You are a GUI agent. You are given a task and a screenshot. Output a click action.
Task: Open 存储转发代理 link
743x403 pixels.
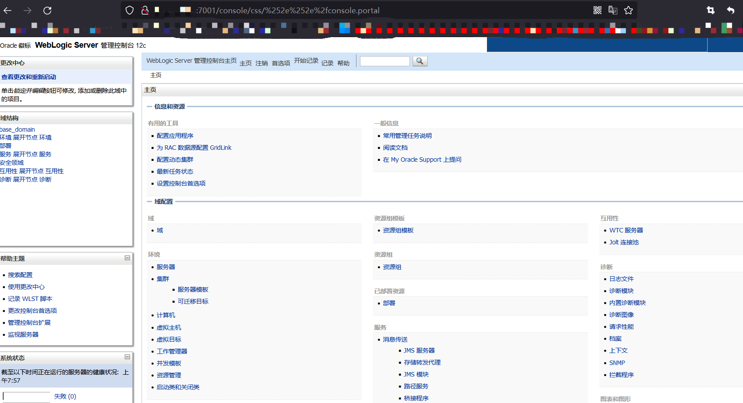pos(422,362)
